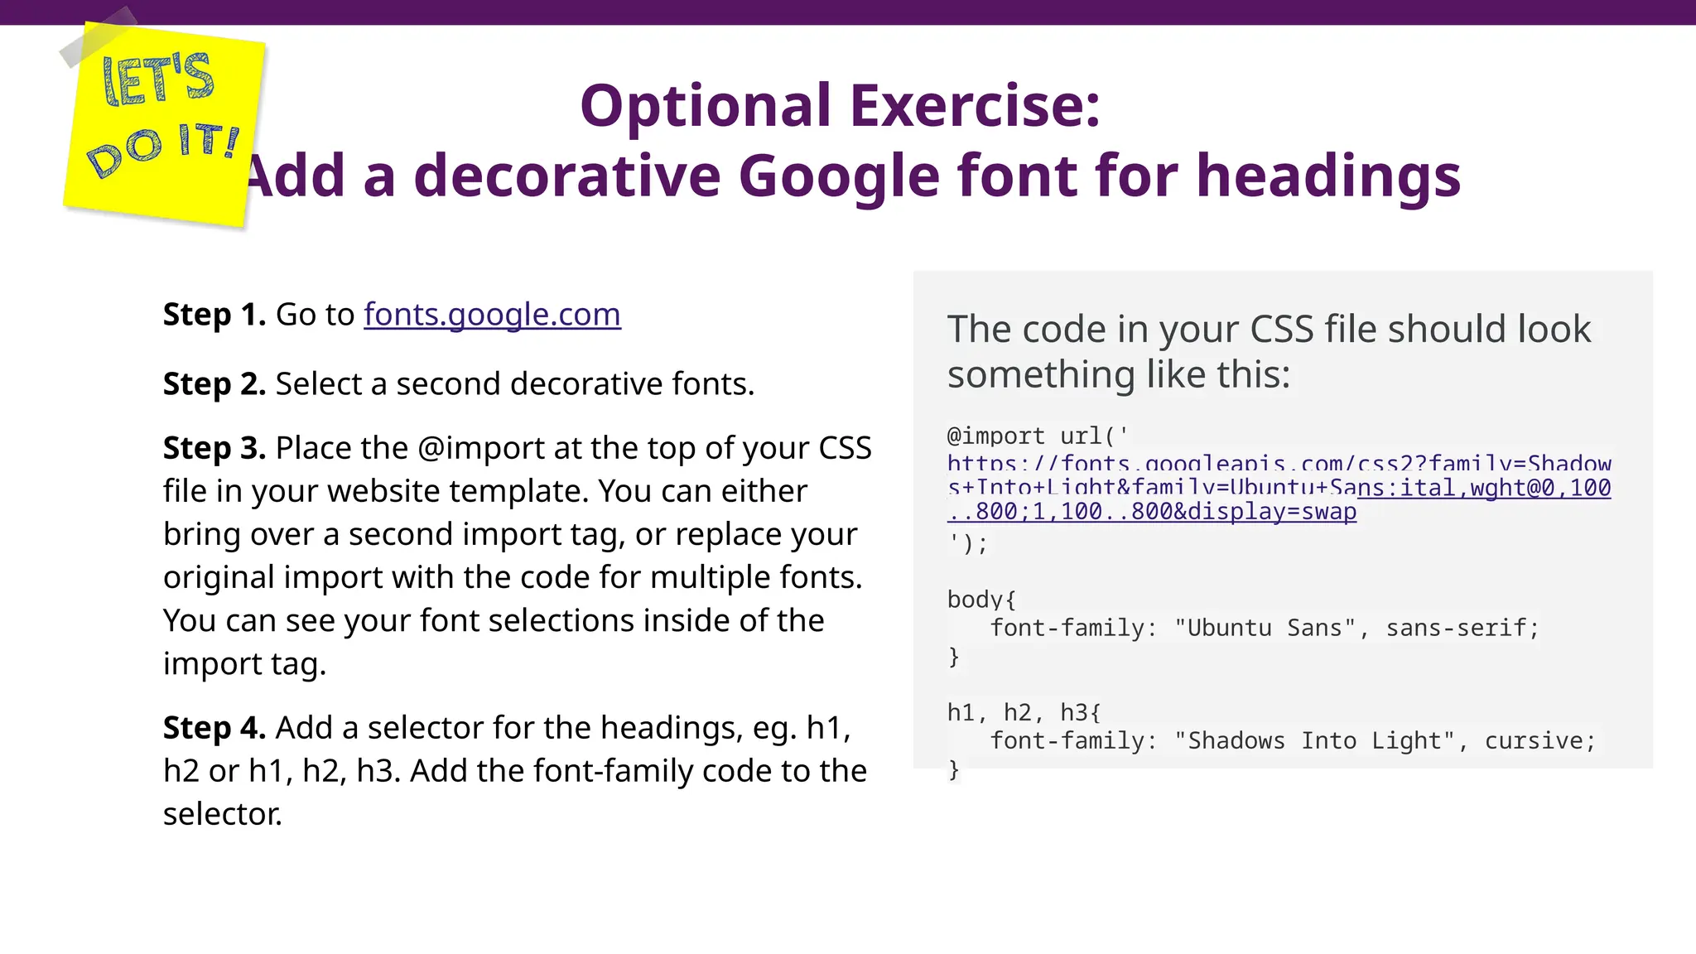Click the '@import url(' code line
The image size is (1696, 954).
[x=1038, y=436]
